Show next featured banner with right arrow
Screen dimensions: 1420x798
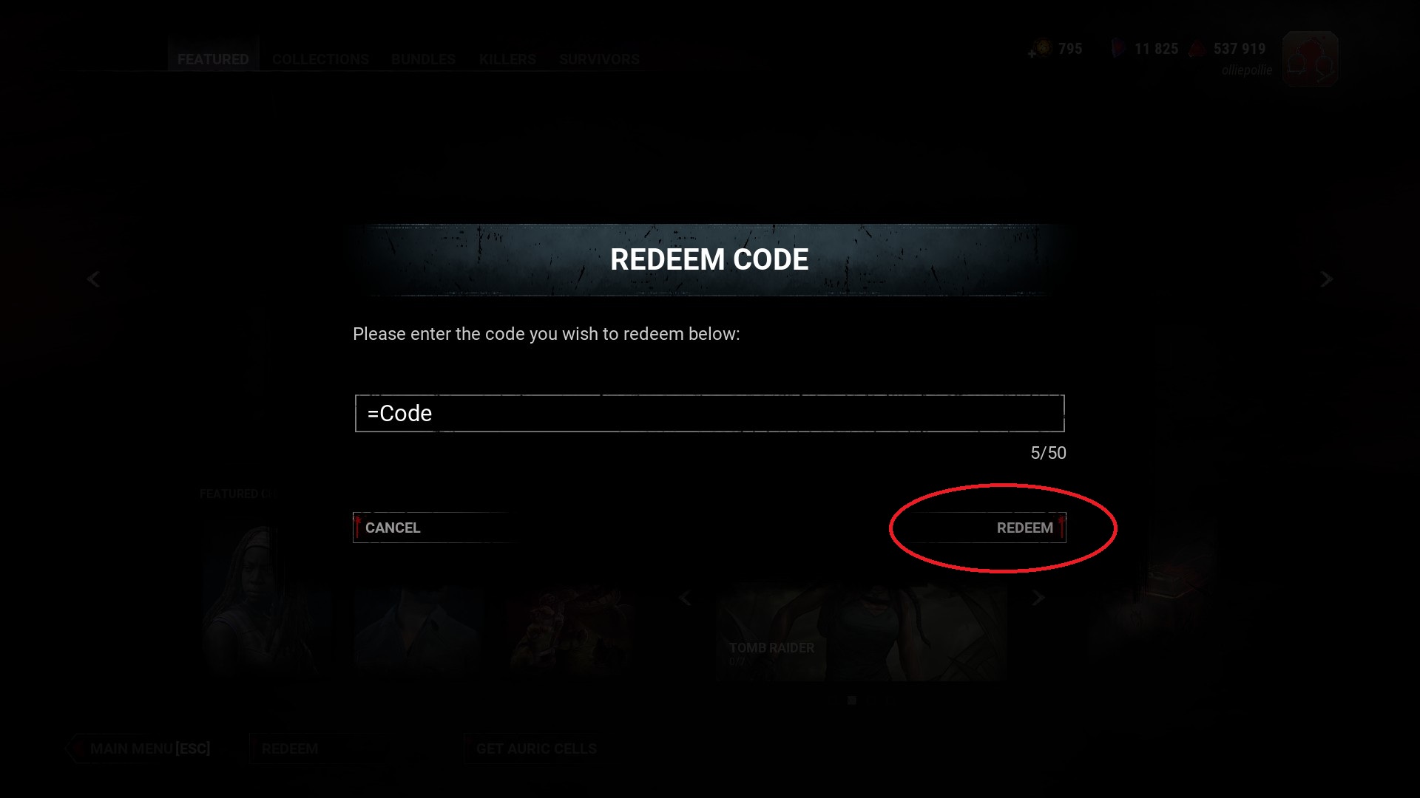click(1326, 279)
